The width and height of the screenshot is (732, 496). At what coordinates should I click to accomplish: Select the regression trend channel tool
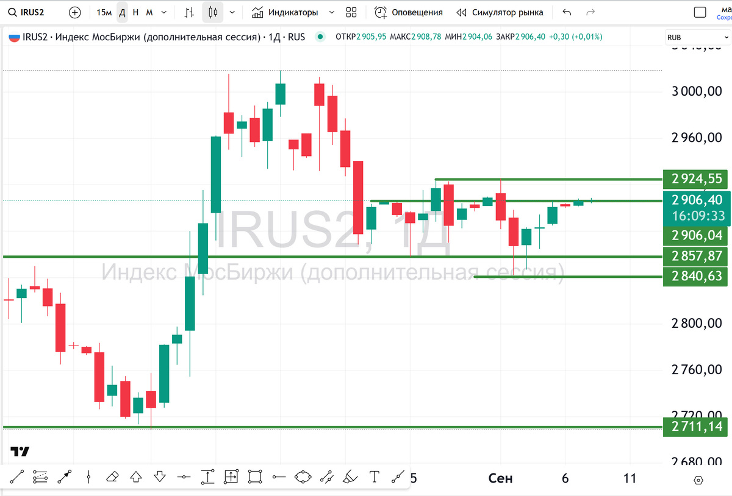click(x=40, y=477)
